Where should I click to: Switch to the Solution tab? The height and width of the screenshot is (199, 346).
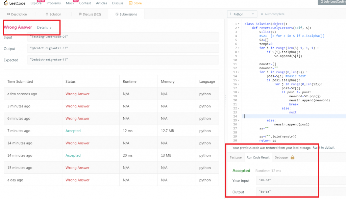click(x=53, y=14)
